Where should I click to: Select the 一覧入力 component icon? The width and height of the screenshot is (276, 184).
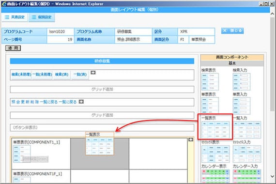247,130
